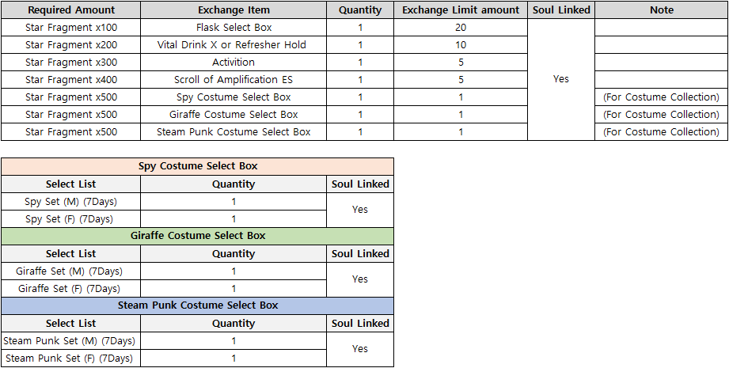Select Giraffe Set (M) (7Days) entry

pyautogui.click(x=70, y=271)
